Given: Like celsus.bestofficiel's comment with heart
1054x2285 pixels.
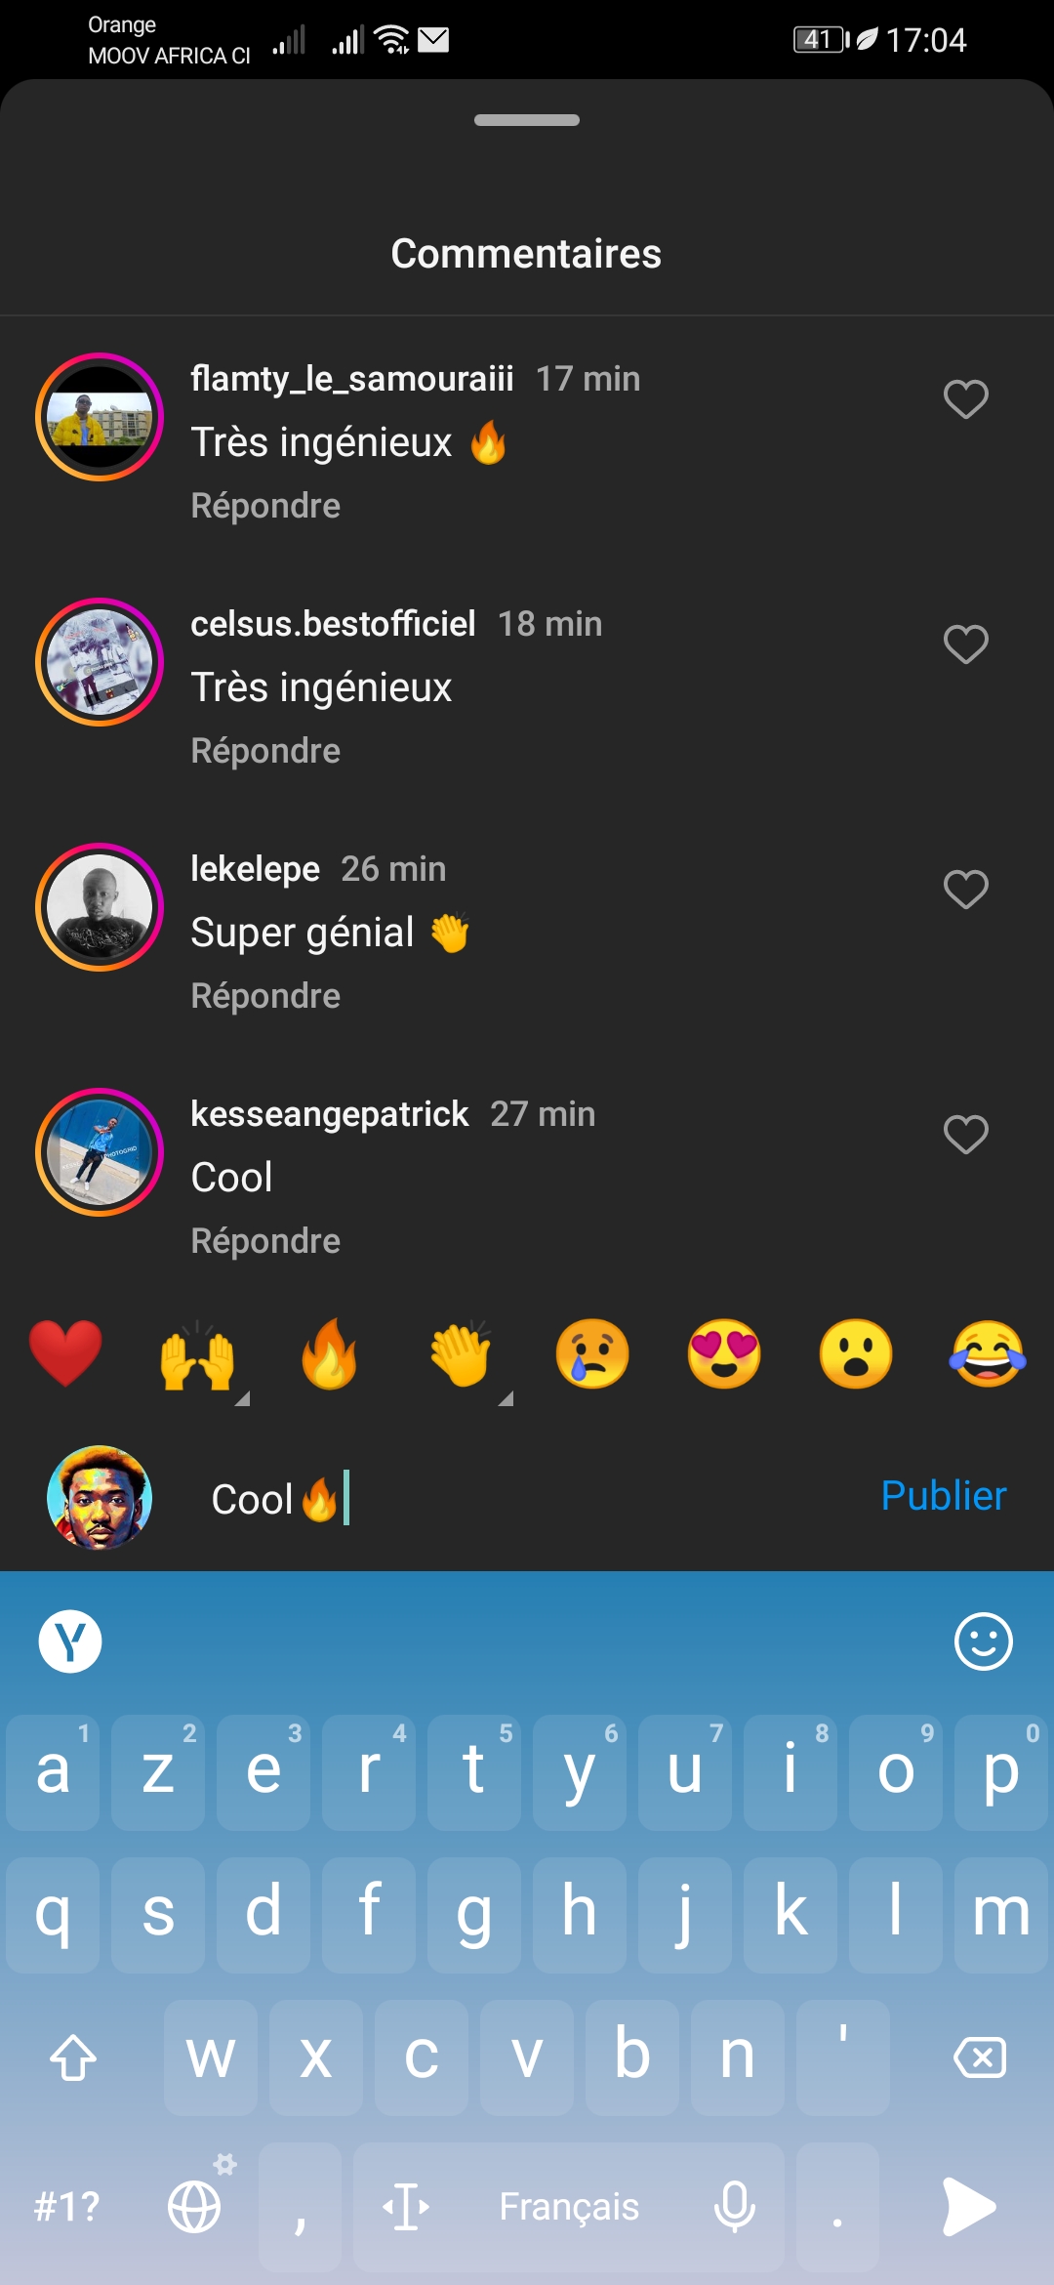Looking at the screenshot, I should click(x=966, y=644).
